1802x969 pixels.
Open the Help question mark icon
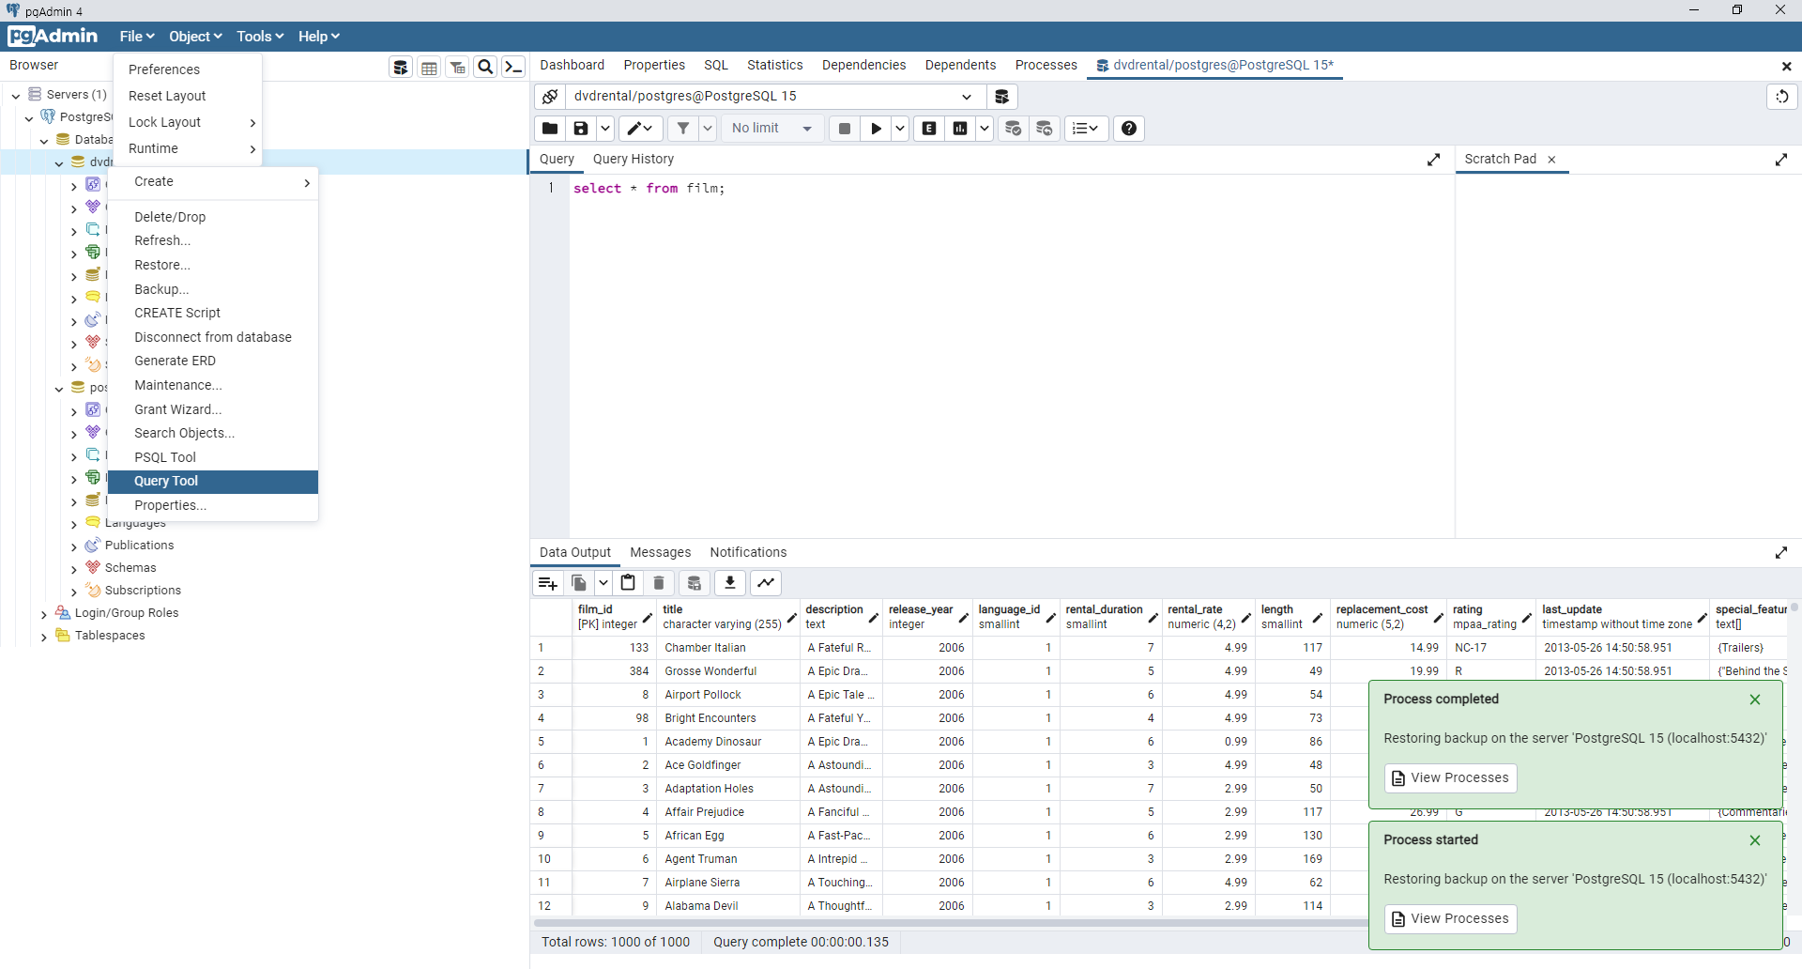pyautogui.click(x=1129, y=129)
